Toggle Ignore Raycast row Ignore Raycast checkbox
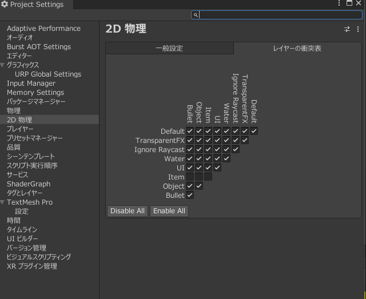This screenshot has width=366, height=299. (x=236, y=149)
